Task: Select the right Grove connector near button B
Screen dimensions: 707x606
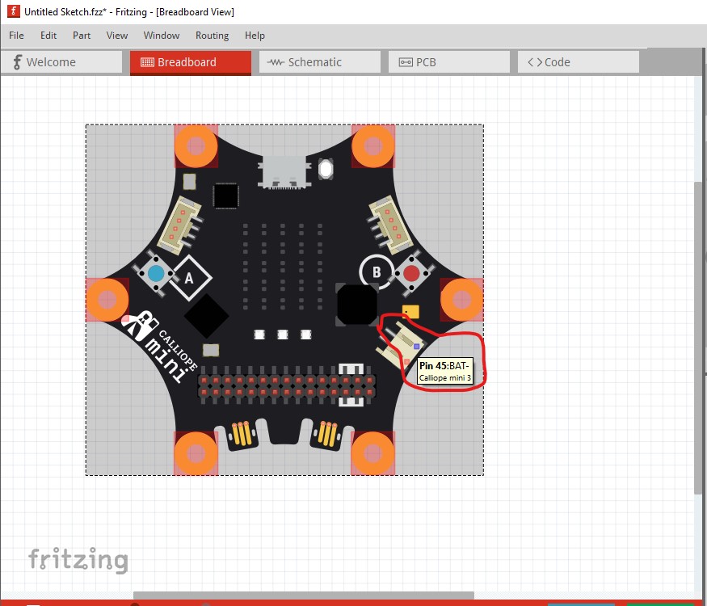Action: click(x=390, y=224)
